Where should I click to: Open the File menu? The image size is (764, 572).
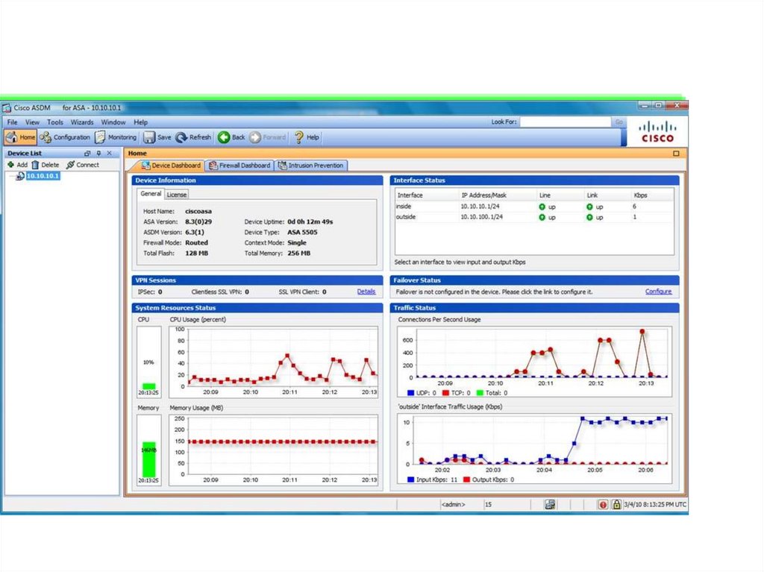coord(12,122)
